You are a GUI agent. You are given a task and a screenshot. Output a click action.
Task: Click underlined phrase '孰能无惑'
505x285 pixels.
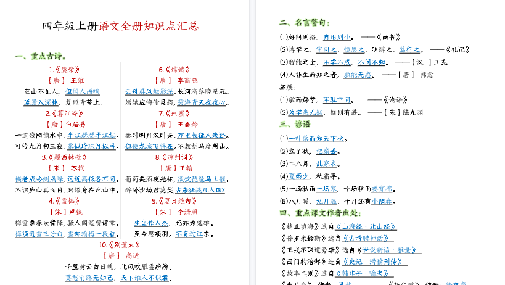coord(358,75)
